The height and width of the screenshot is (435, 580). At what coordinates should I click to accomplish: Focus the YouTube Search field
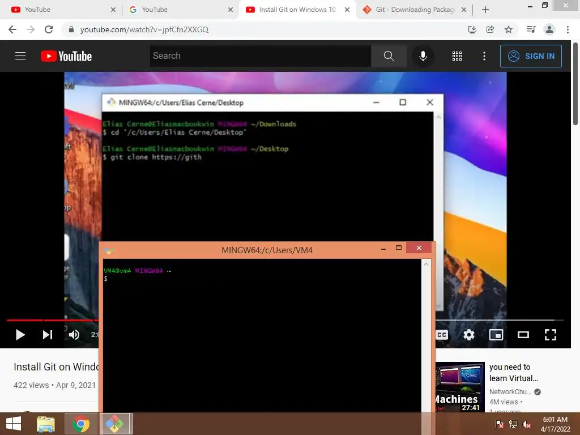tap(261, 56)
